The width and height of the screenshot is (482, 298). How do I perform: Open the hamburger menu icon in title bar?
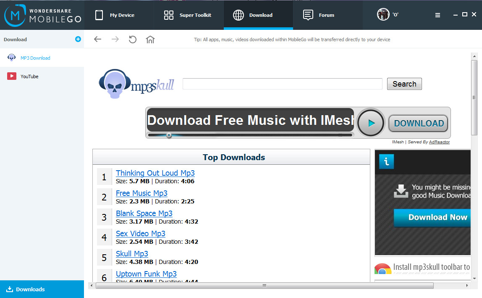click(437, 15)
